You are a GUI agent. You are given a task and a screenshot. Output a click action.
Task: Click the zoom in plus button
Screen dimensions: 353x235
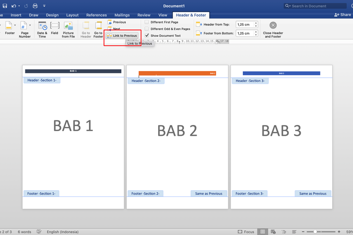[x=339, y=232]
